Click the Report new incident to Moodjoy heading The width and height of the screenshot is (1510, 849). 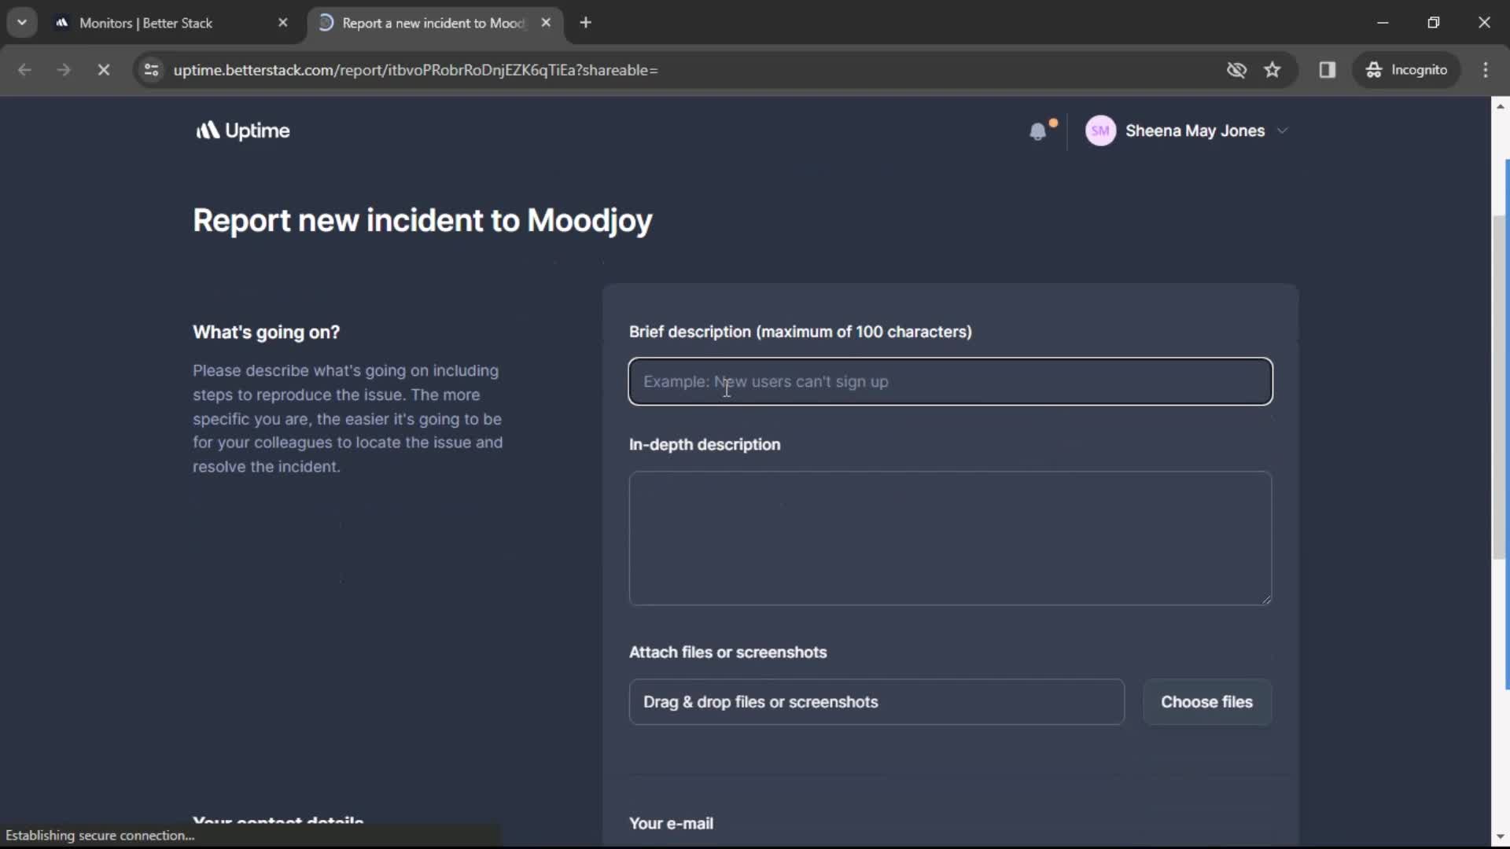[x=422, y=221]
